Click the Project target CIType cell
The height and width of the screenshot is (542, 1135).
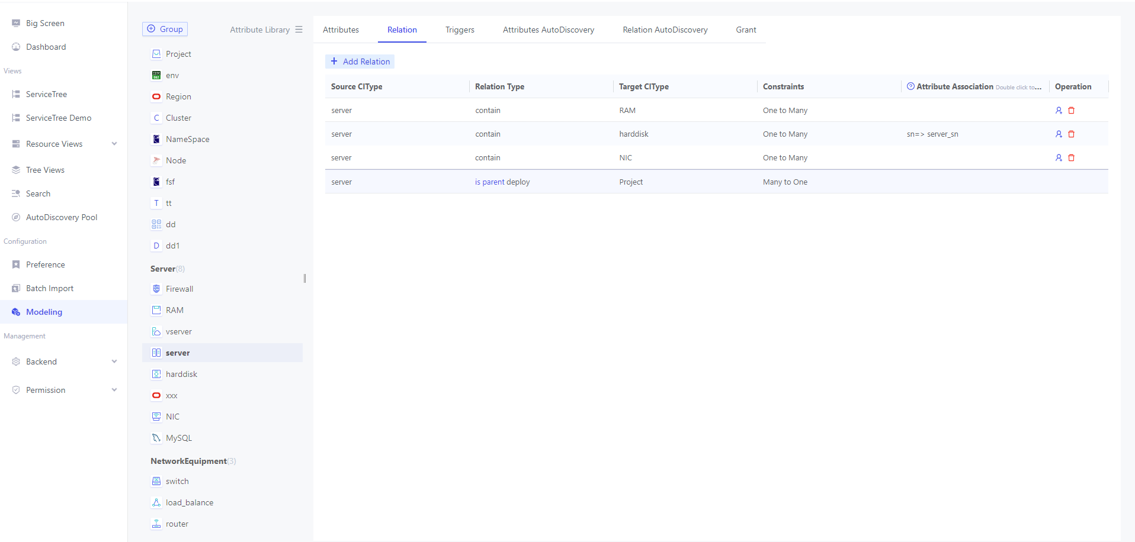(x=631, y=182)
